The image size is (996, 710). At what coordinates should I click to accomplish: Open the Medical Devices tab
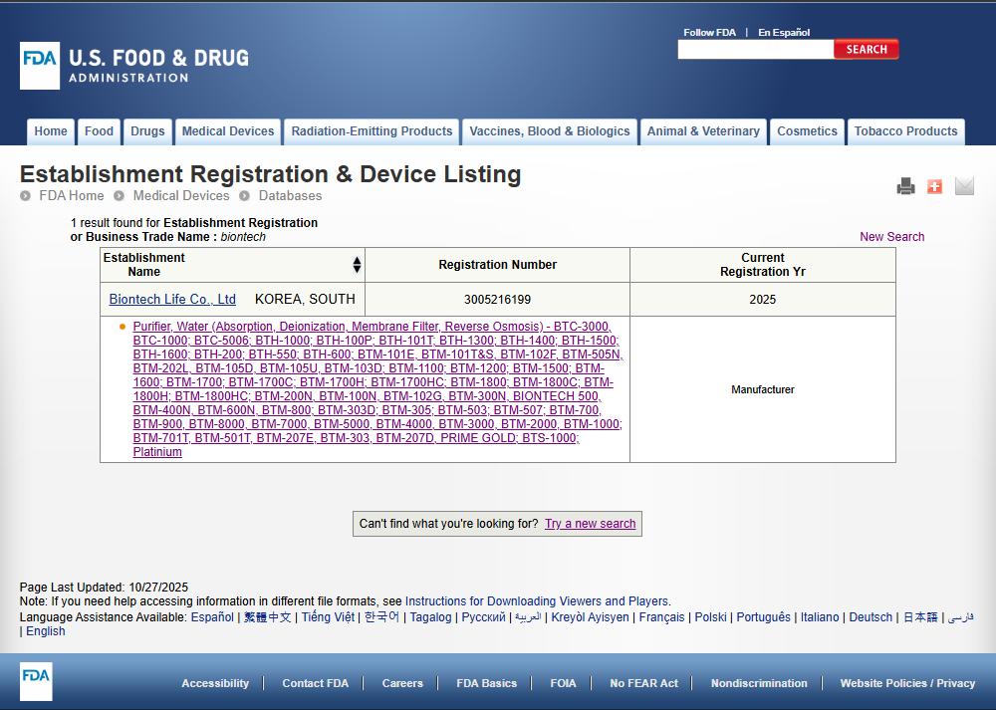point(228,131)
